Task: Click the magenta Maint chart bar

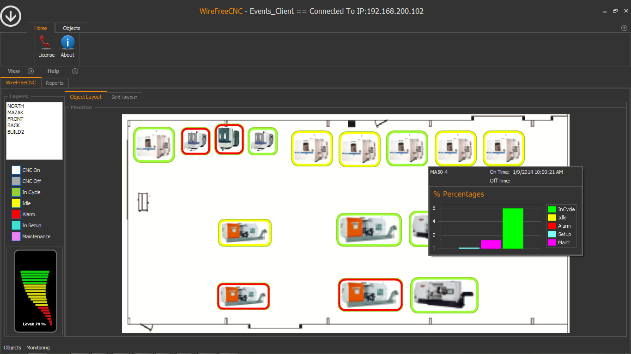Action: click(x=491, y=244)
